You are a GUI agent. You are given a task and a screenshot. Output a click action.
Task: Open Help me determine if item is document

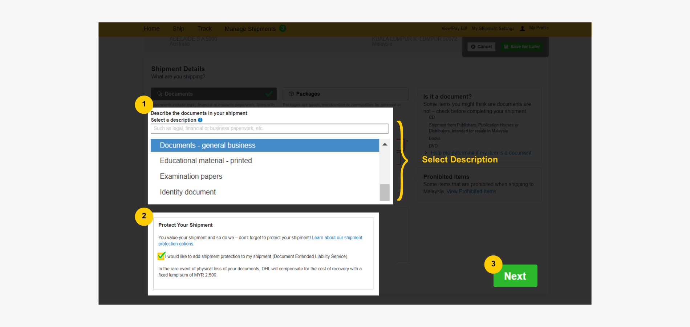coord(481,153)
